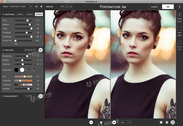
Task: Zoom out with the minus icon
Action: click(91, 122)
